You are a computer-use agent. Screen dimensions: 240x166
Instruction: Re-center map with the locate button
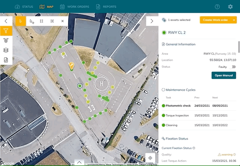(x=150, y=158)
